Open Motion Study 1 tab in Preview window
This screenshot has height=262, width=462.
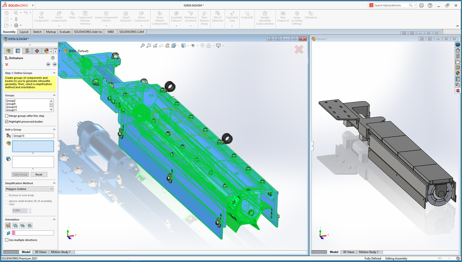(x=369, y=252)
